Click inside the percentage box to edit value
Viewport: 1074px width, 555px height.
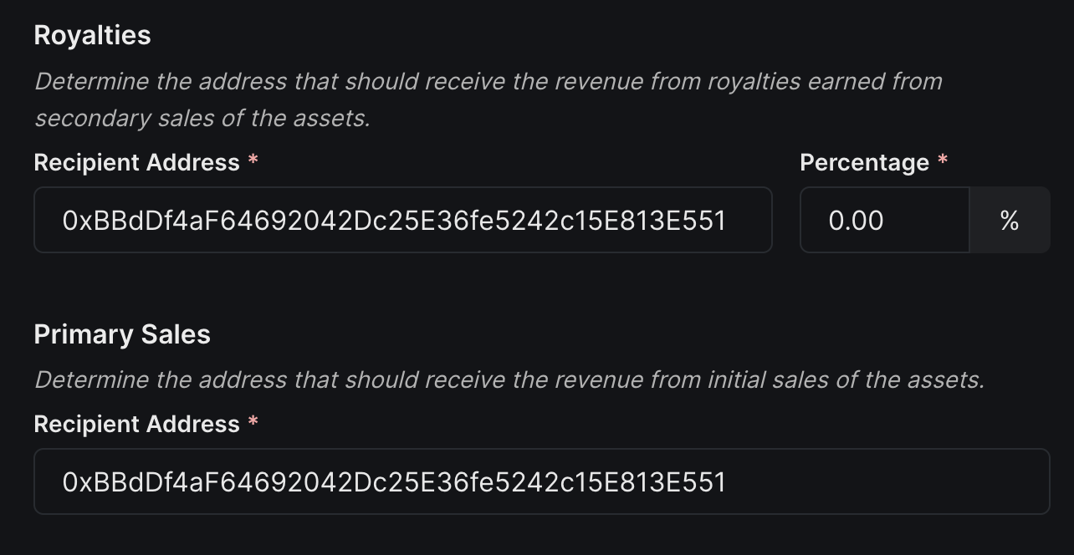click(882, 220)
